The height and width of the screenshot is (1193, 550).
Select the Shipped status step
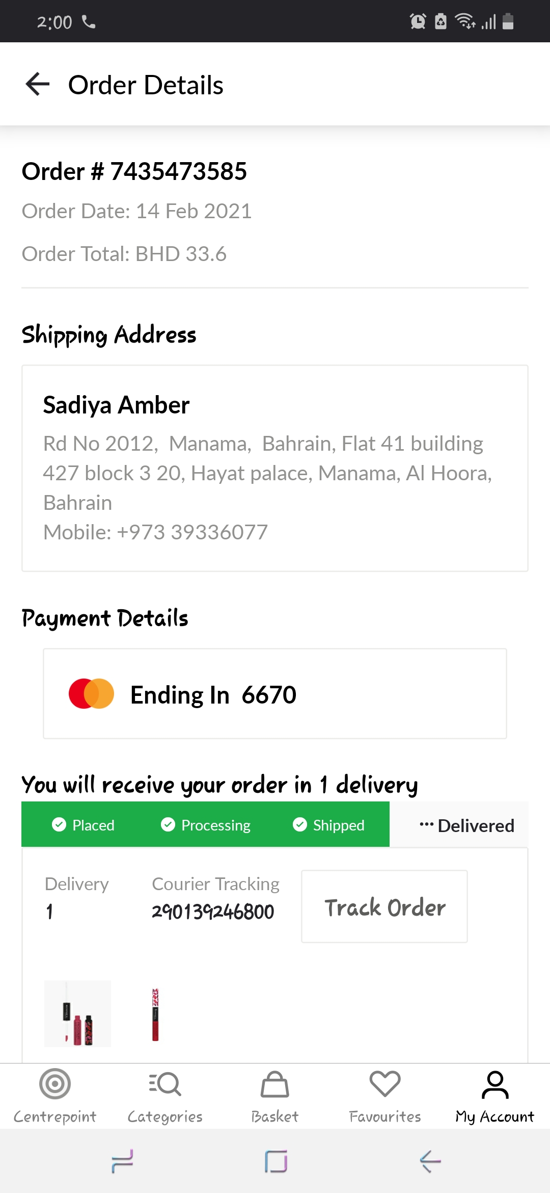pos(329,825)
